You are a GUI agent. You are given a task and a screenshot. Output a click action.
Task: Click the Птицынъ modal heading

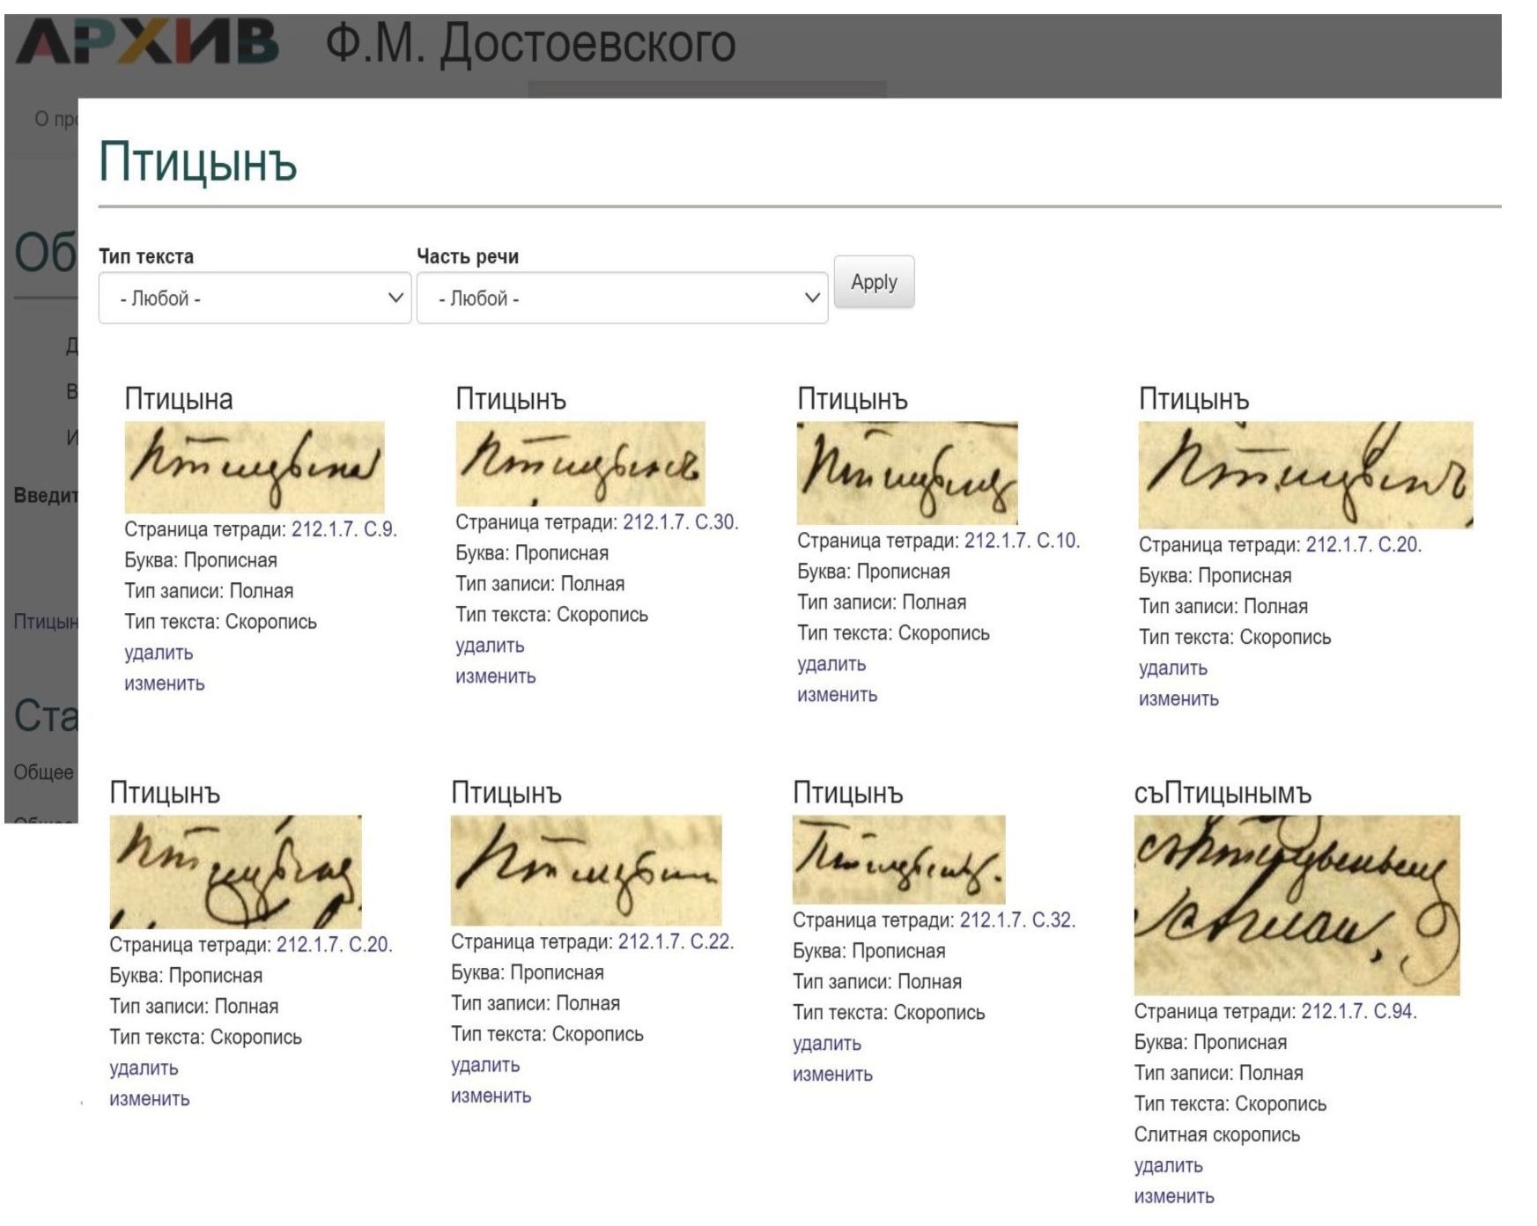click(x=197, y=163)
